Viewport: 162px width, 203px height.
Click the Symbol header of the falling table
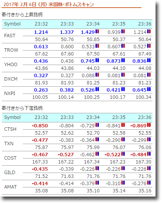(13, 117)
